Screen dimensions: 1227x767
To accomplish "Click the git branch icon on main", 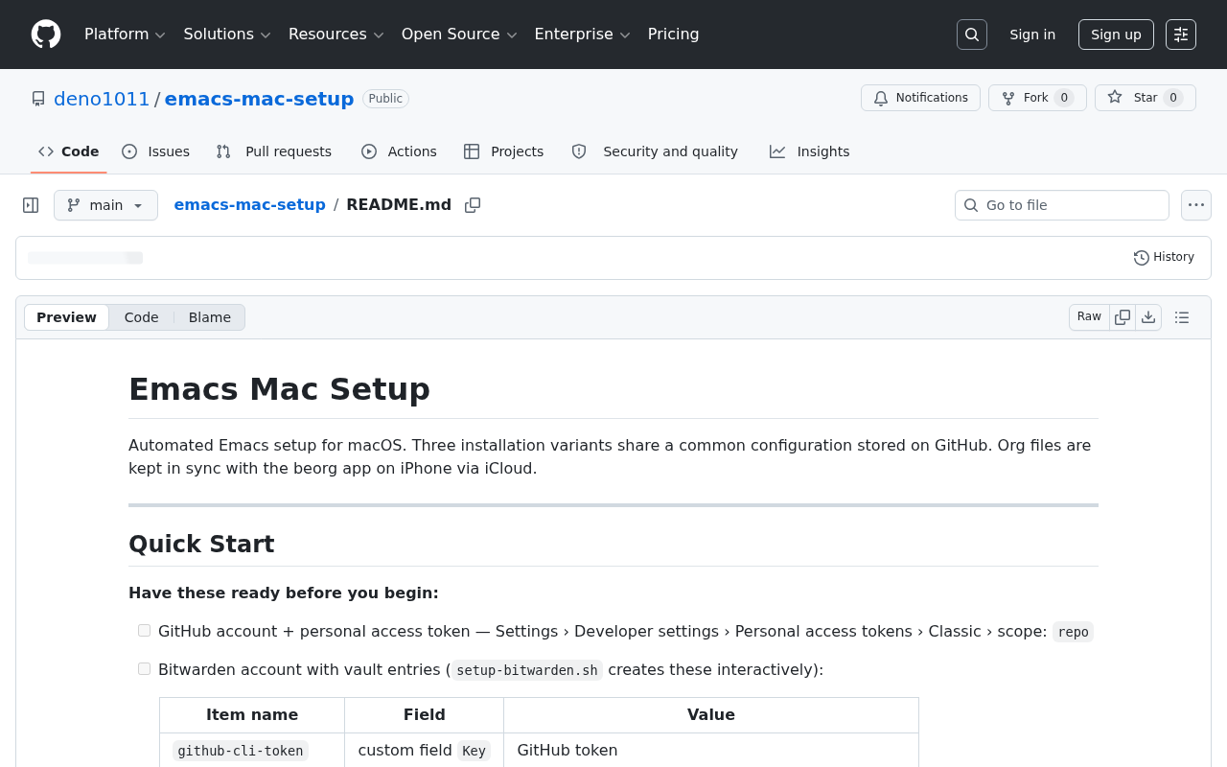I will [x=74, y=205].
